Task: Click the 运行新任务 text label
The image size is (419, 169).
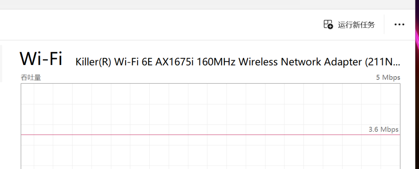Action: (x=356, y=25)
